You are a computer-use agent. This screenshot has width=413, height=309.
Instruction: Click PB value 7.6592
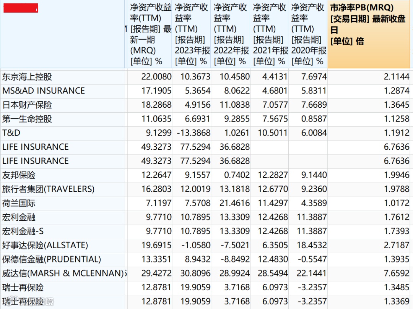tap(397, 273)
